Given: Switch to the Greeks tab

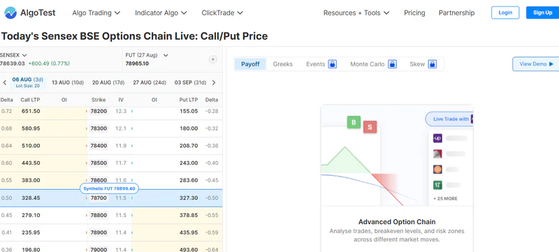Looking at the screenshot, I should 283,64.
